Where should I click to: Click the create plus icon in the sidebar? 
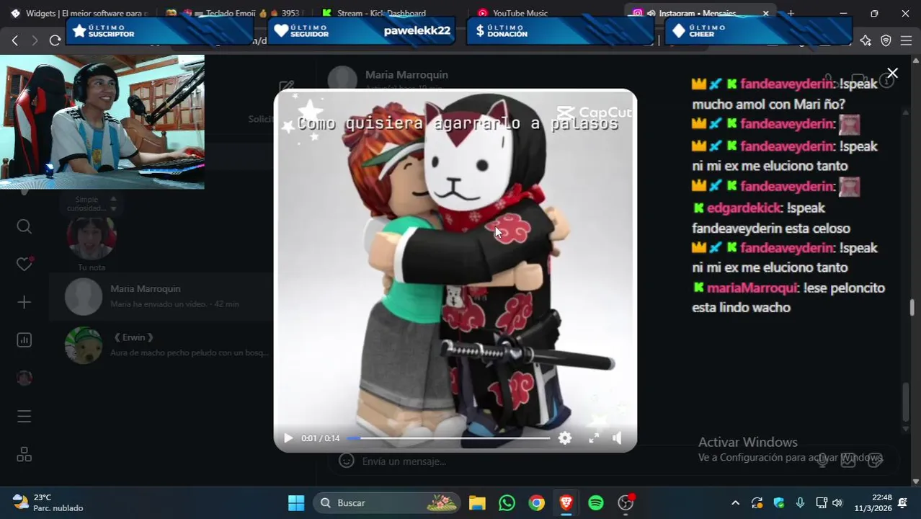(x=24, y=302)
